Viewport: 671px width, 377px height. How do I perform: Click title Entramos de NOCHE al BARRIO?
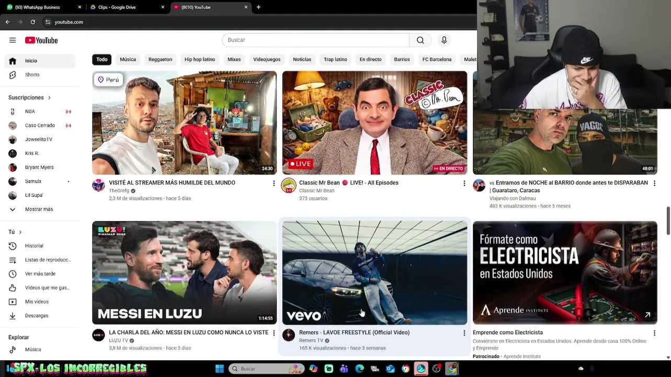tap(569, 186)
